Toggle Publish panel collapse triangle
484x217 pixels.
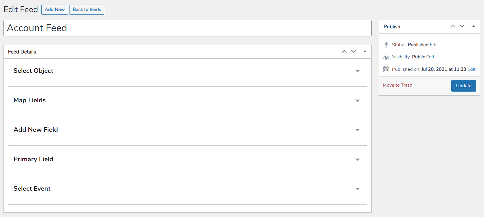click(x=474, y=26)
